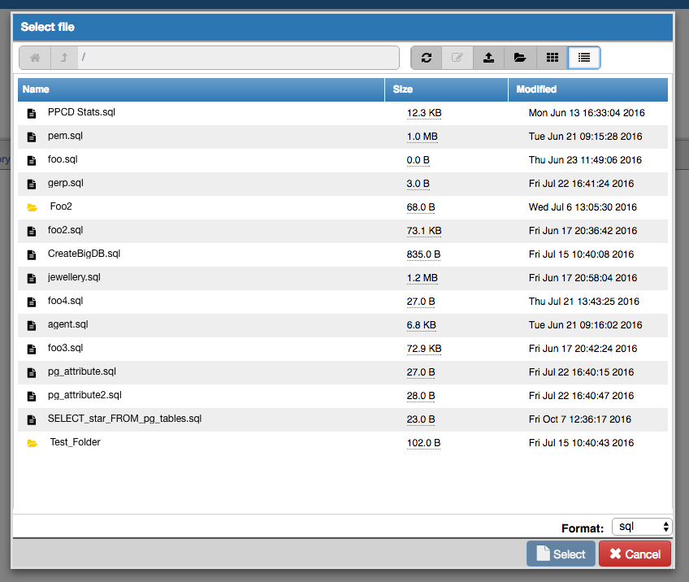Switch to list view

(583, 58)
